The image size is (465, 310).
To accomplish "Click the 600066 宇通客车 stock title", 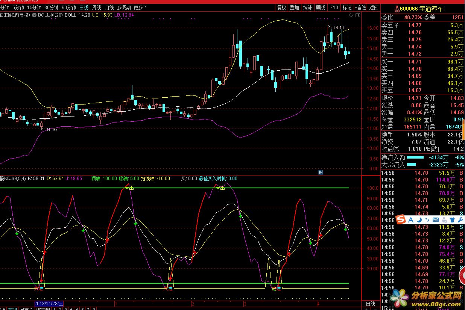I will [421, 9].
